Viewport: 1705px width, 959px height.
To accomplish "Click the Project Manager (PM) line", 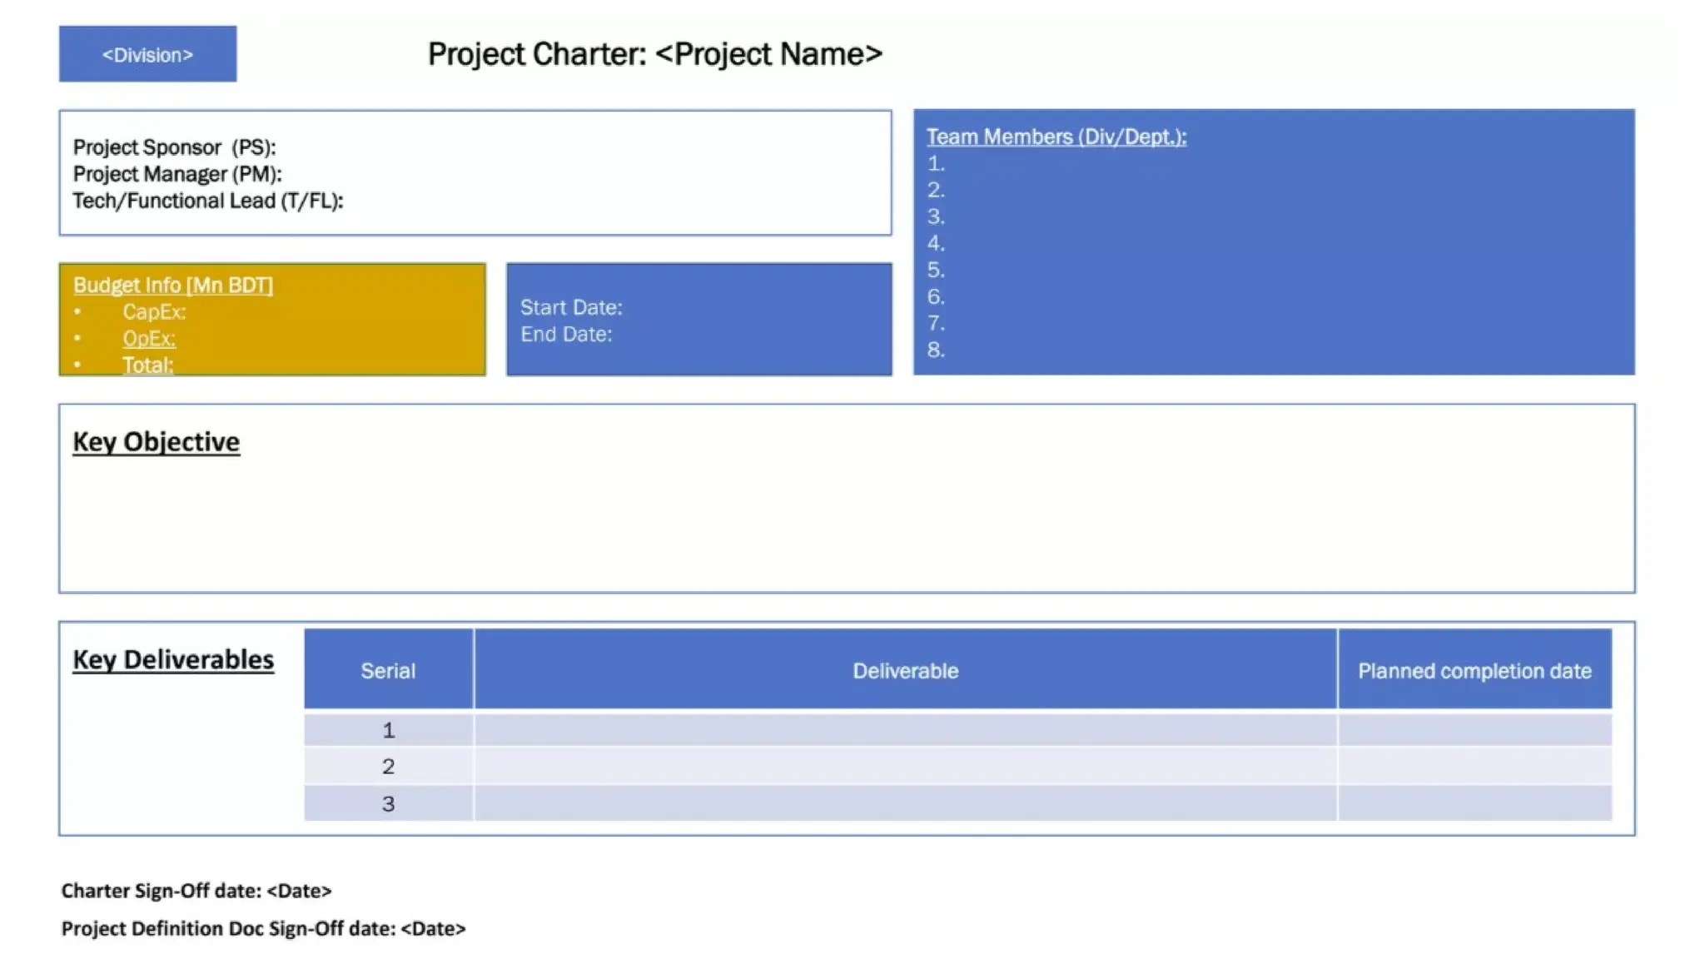I will coord(176,174).
